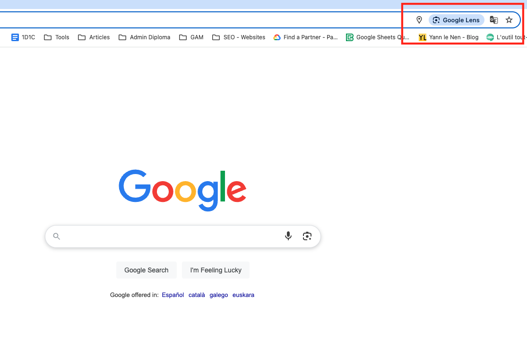Image resolution: width=527 pixels, height=358 pixels.
Task: Click the magnifying glass in search box
Action: coord(57,236)
